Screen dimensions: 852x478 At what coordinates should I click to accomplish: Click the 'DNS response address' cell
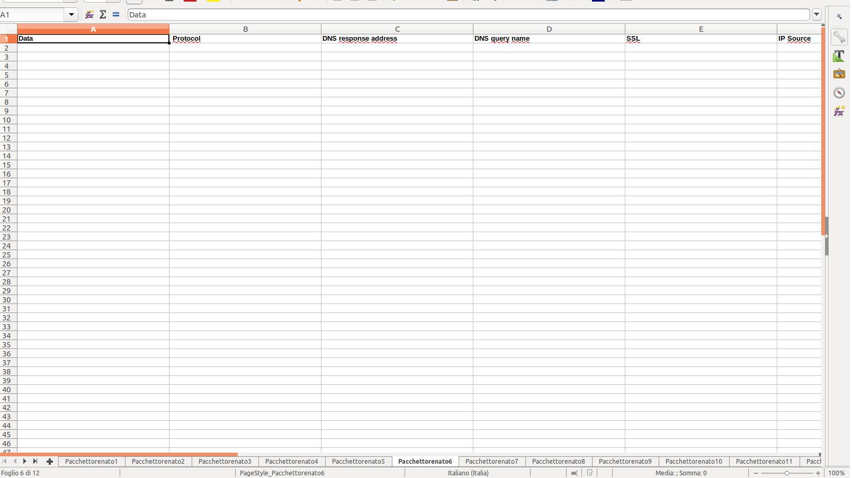click(397, 39)
